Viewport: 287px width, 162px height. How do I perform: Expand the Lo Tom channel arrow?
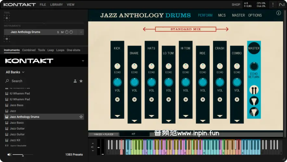tap(168, 121)
